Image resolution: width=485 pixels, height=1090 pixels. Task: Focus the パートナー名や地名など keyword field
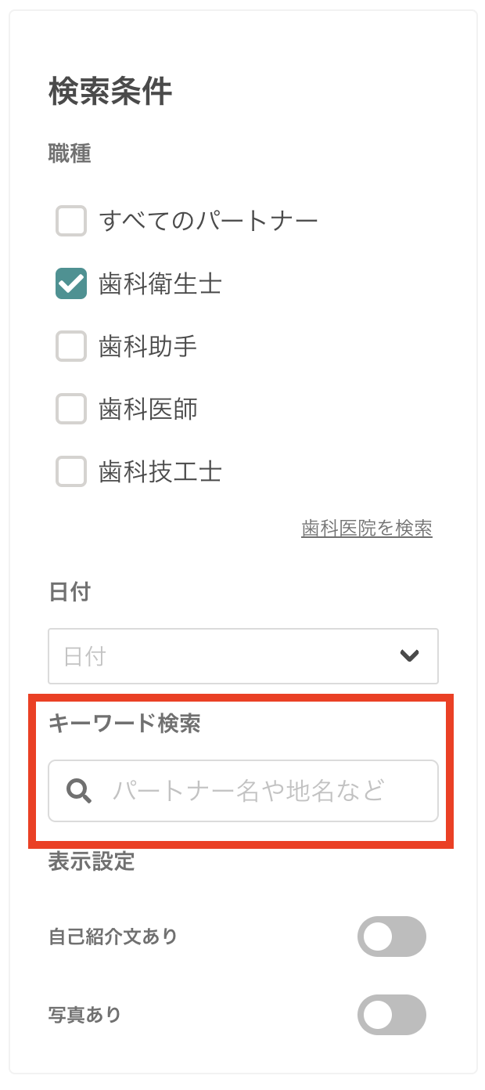[x=258, y=791]
